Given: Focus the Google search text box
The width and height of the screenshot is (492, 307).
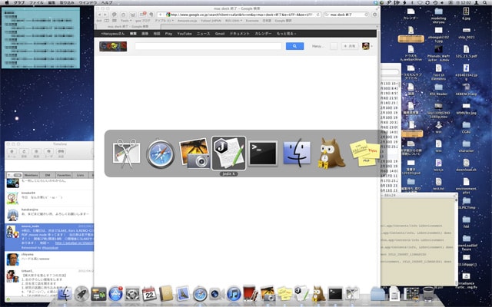Looking at the screenshot, I should [208, 46].
